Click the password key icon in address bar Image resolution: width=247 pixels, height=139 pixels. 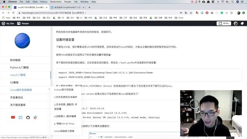(181, 13)
